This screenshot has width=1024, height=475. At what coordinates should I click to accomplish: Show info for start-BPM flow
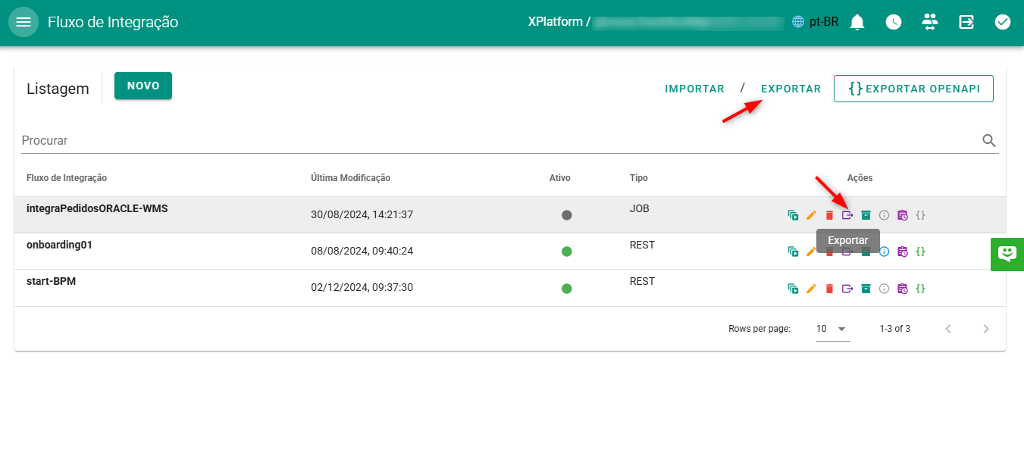click(x=884, y=289)
